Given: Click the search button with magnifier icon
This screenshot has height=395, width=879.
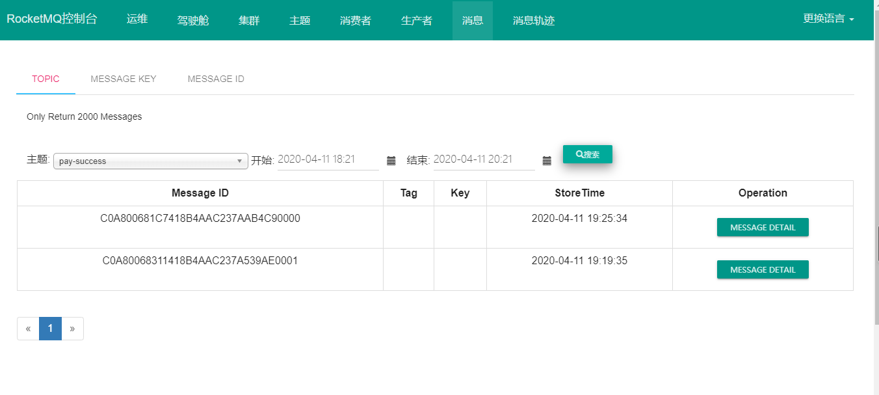Looking at the screenshot, I should tap(587, 154).
